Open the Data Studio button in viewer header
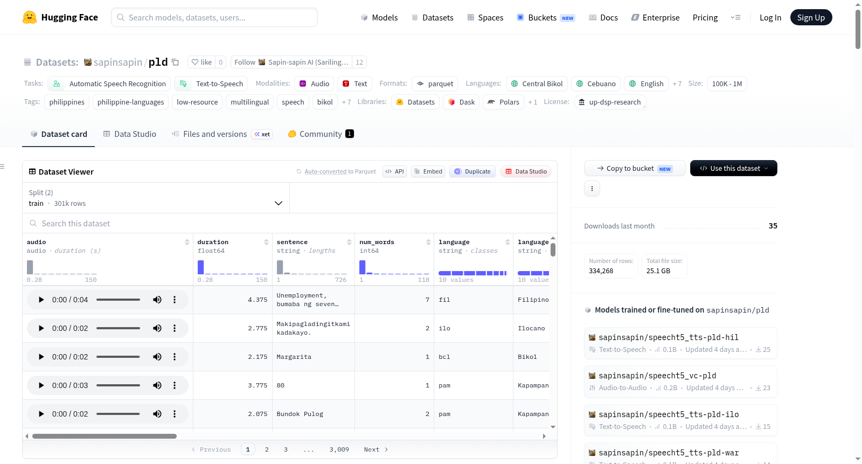Image resolution: width=862 pixels, height=464 pixels. (526, 171)
